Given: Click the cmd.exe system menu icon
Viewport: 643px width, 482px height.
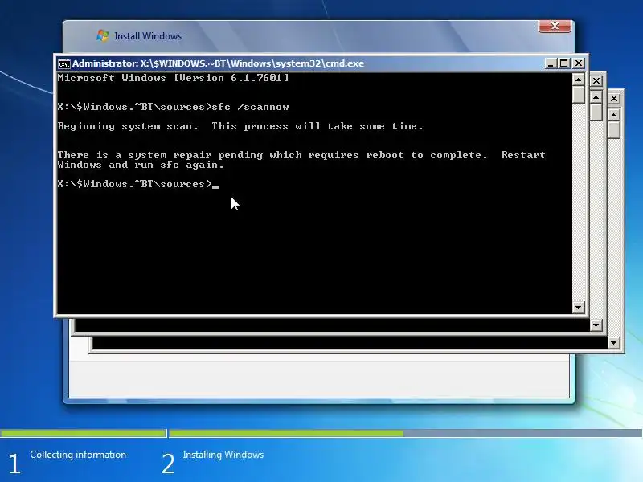Looking at the screenshot, I should [x=64, y=64].
